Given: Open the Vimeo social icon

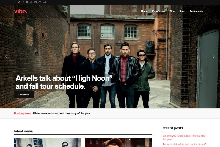Looking at the screenshot, I should click(35, 2).
